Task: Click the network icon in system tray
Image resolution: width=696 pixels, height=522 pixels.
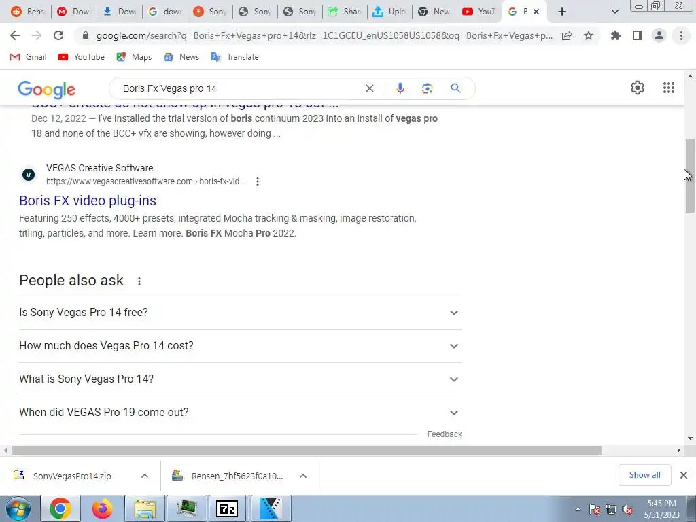Action: (x=611, y=510)
